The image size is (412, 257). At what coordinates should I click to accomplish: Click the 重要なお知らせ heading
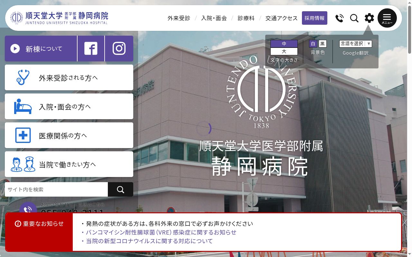tap(43, 224)
